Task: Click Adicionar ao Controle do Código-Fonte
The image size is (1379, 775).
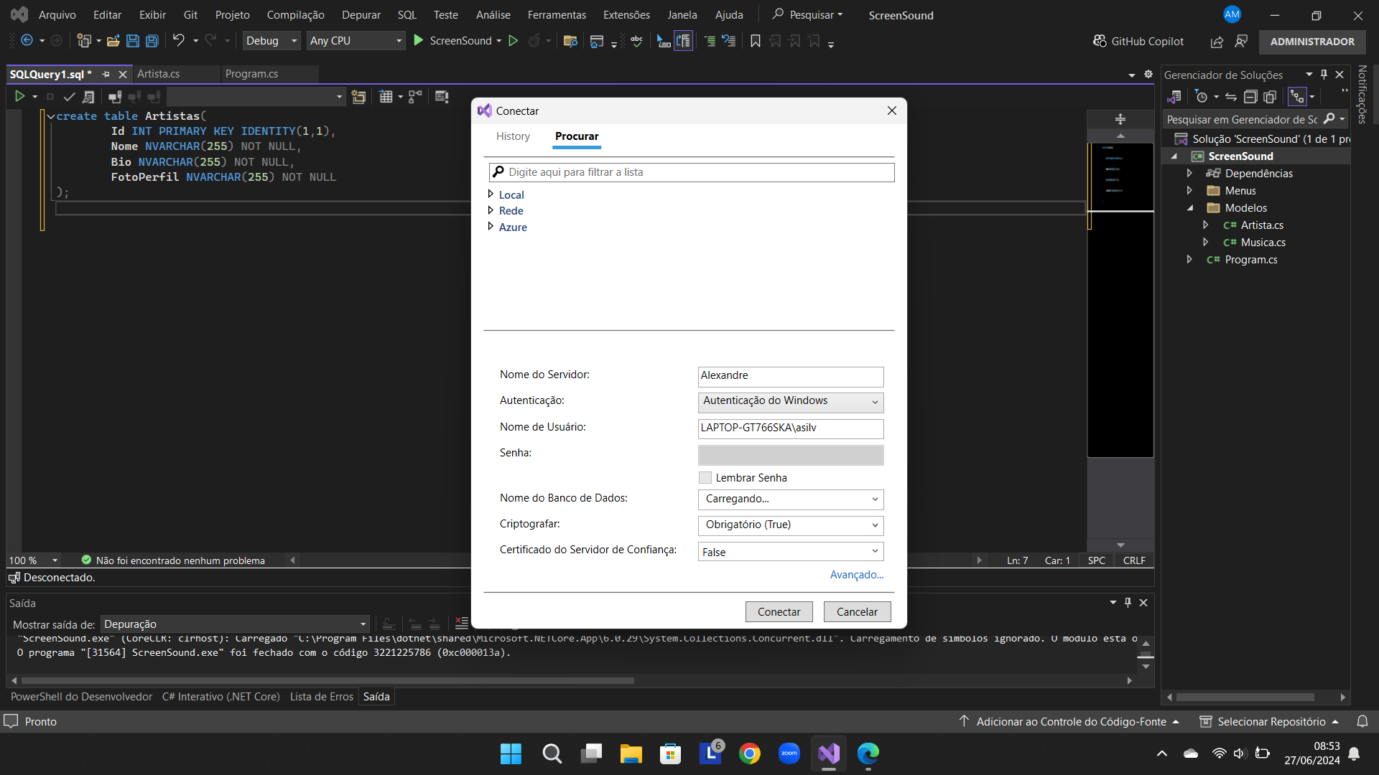Action: tap(1069, 721)
